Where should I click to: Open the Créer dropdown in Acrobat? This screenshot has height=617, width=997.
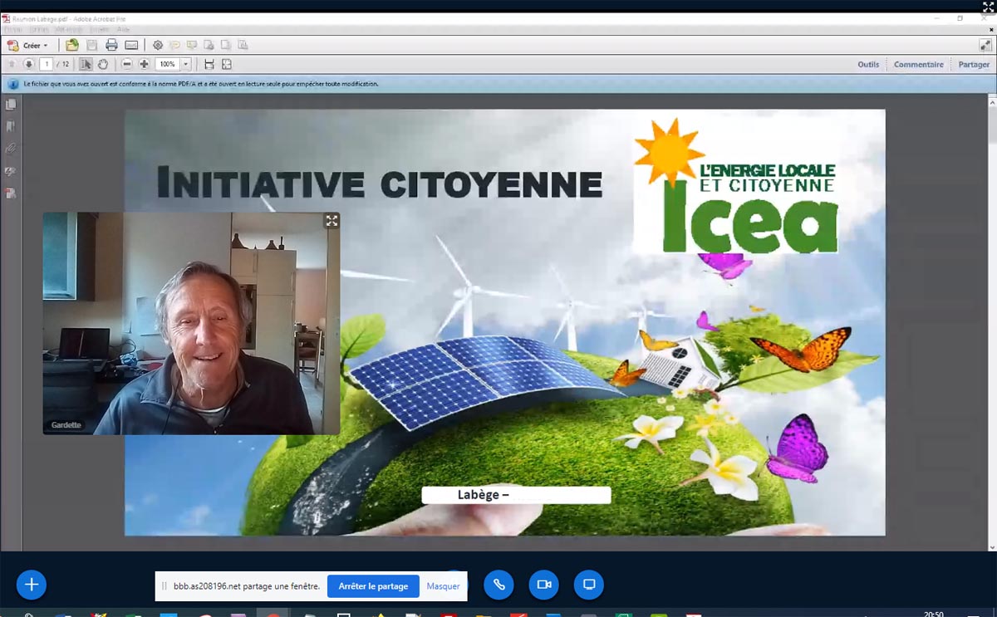click(x=29, y=46)
